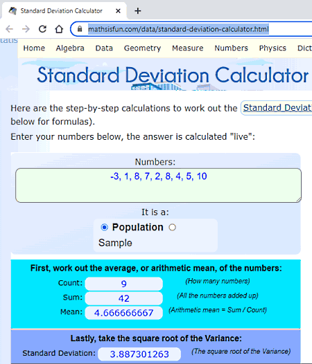This screenshot has width=312, height=364.
Task: Reload the page with the refresh icon
Action: click(42, 29)
